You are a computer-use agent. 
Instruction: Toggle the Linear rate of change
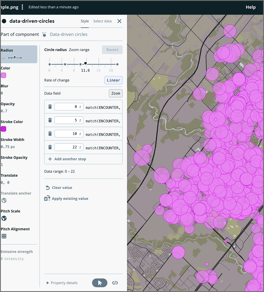coord(113,80)
